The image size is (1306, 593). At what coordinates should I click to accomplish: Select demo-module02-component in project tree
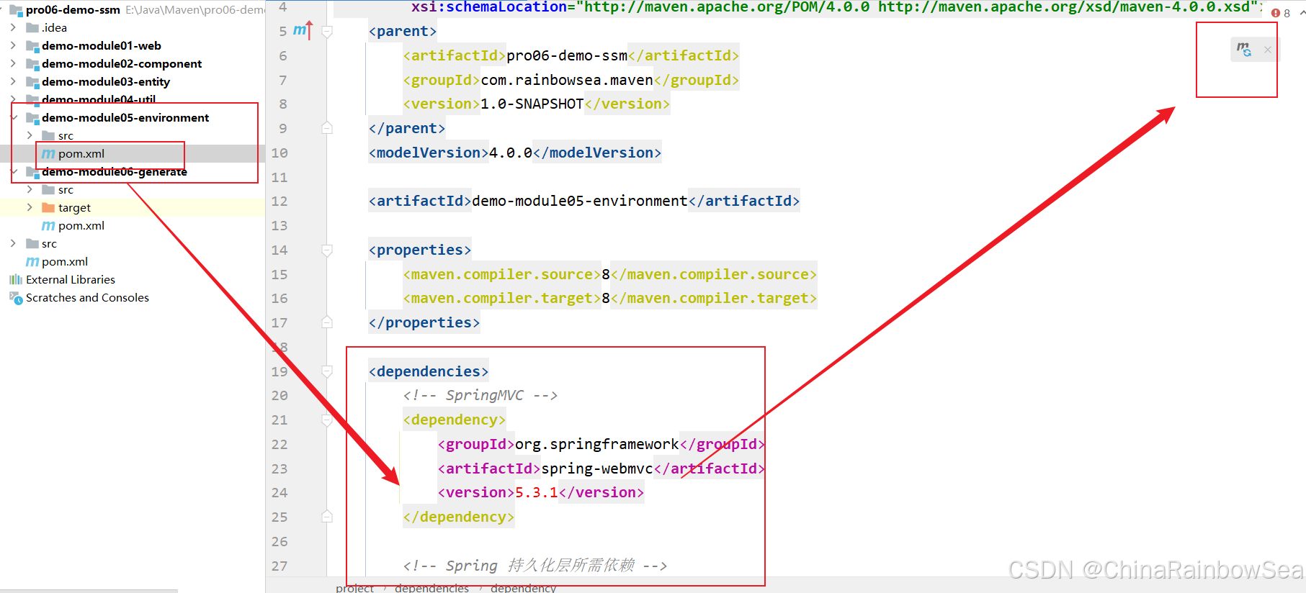121,63
